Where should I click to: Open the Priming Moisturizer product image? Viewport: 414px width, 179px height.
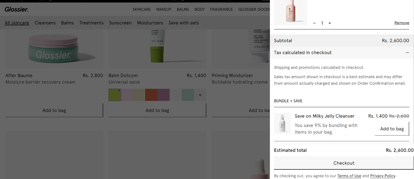241,49
